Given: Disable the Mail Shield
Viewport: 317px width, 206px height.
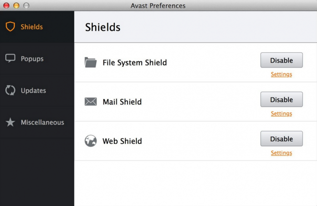Looking at the screenshot, I should tap(281, 99).
